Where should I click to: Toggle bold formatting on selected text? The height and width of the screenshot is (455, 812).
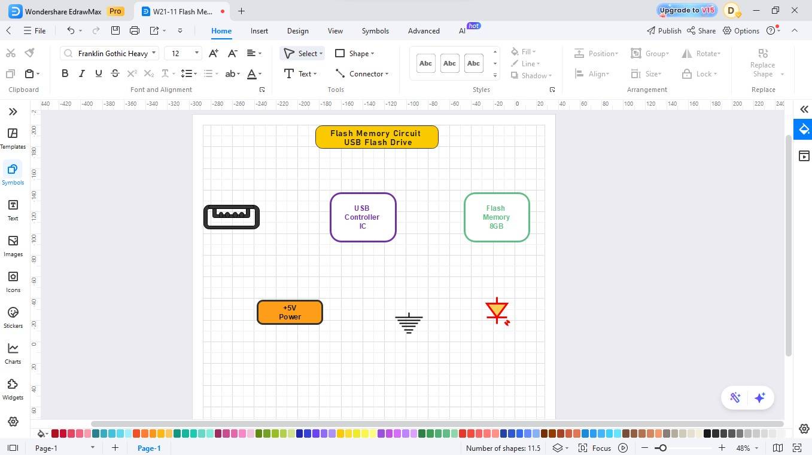(65, 73)
